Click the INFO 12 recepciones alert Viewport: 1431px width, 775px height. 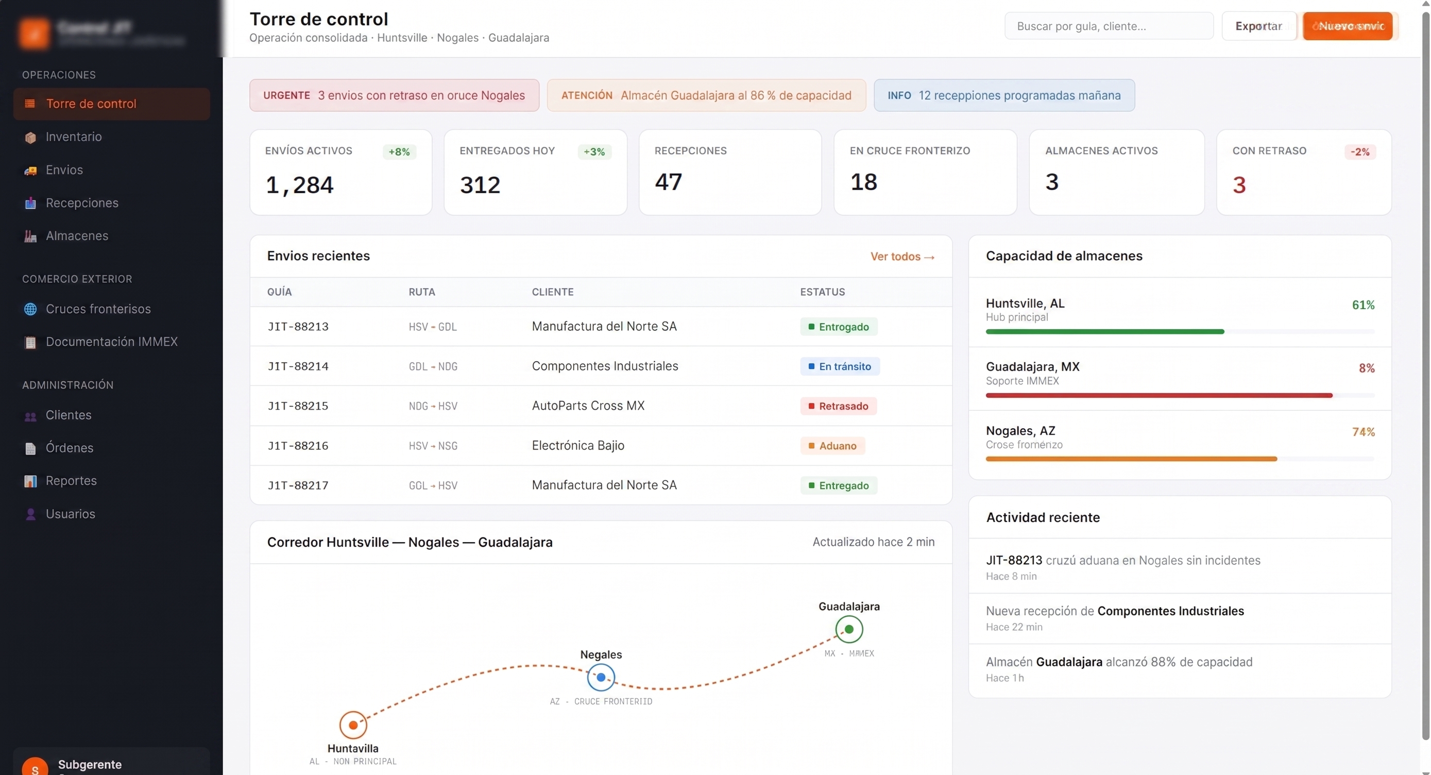click(1004, 95)
